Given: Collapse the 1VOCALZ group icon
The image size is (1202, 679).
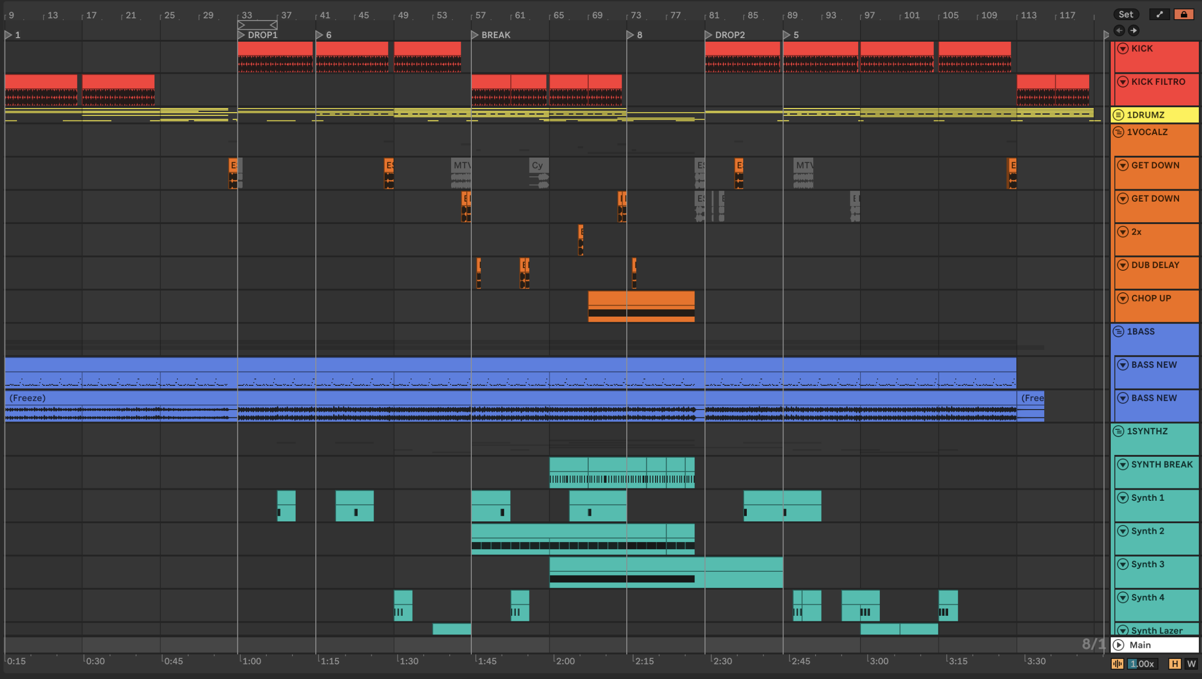Looking at the screenshot, I should tap(1118, 132).
